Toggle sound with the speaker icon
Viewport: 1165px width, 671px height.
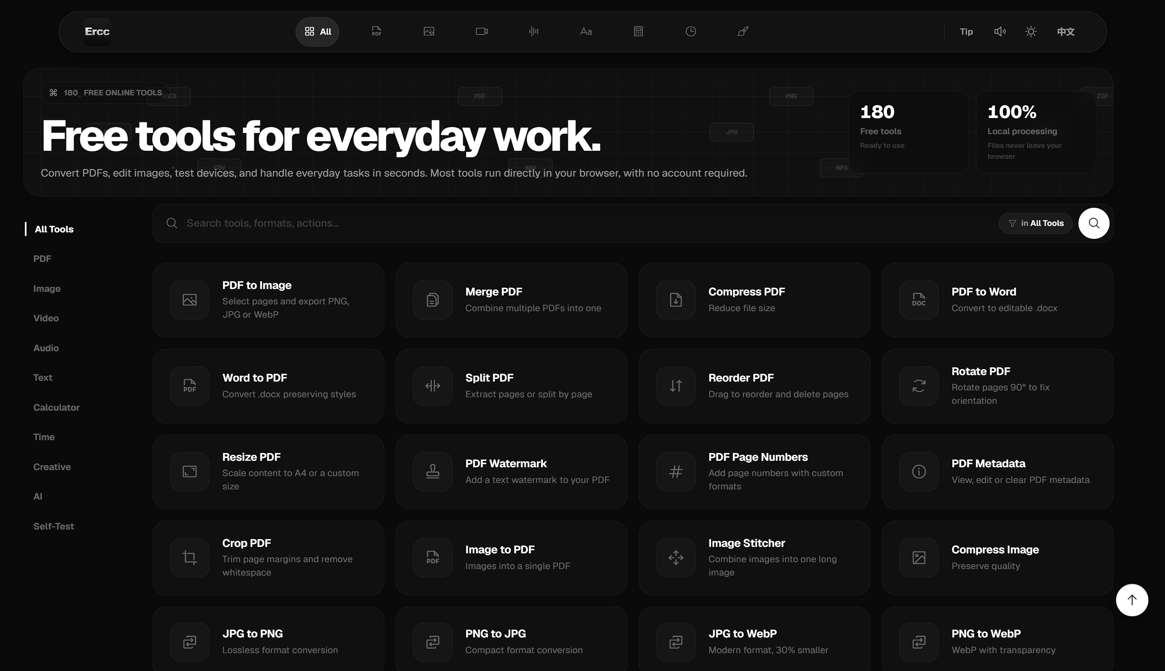pos(1000,32)
